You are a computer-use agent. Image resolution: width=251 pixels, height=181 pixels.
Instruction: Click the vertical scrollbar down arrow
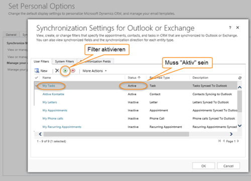pos(239,126)
